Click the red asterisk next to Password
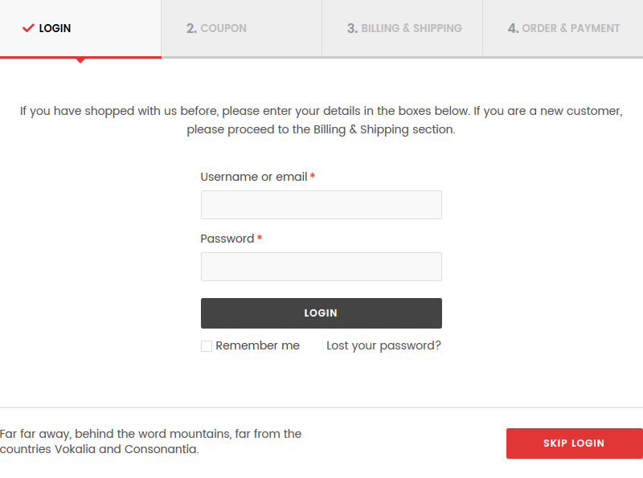 click(259, 238)
